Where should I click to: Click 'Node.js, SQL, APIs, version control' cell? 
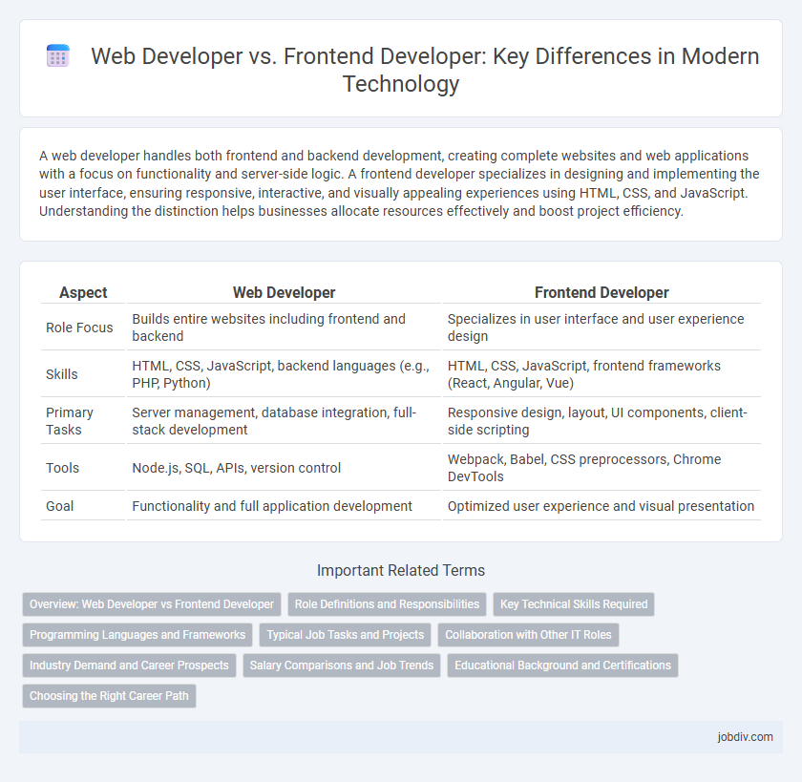pyautogui.click(x=284, y=468)
